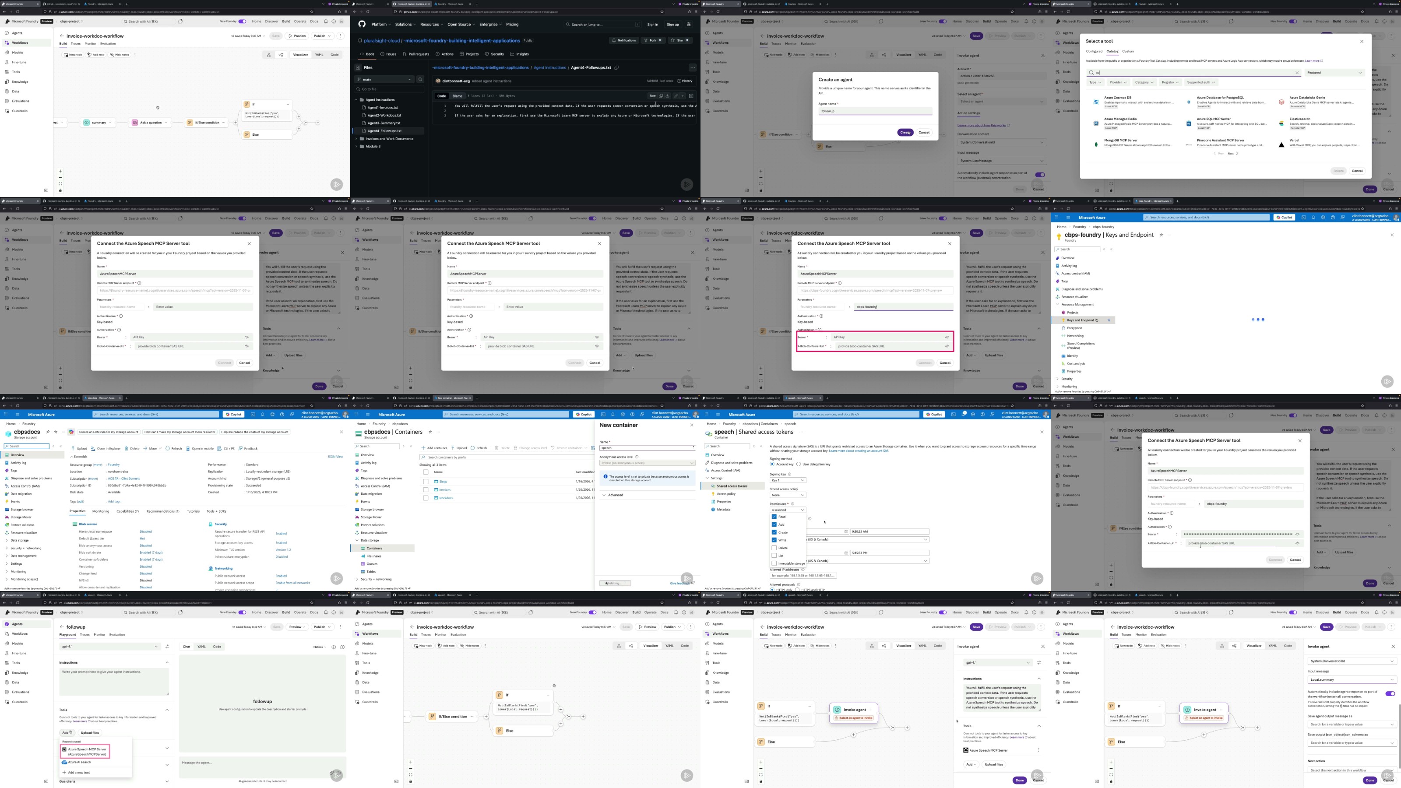Click the GitHub logo icon
1401x788 pixels.
coord(362,25)
